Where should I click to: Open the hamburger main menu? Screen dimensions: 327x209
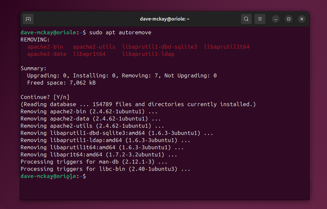click(260, 19)
